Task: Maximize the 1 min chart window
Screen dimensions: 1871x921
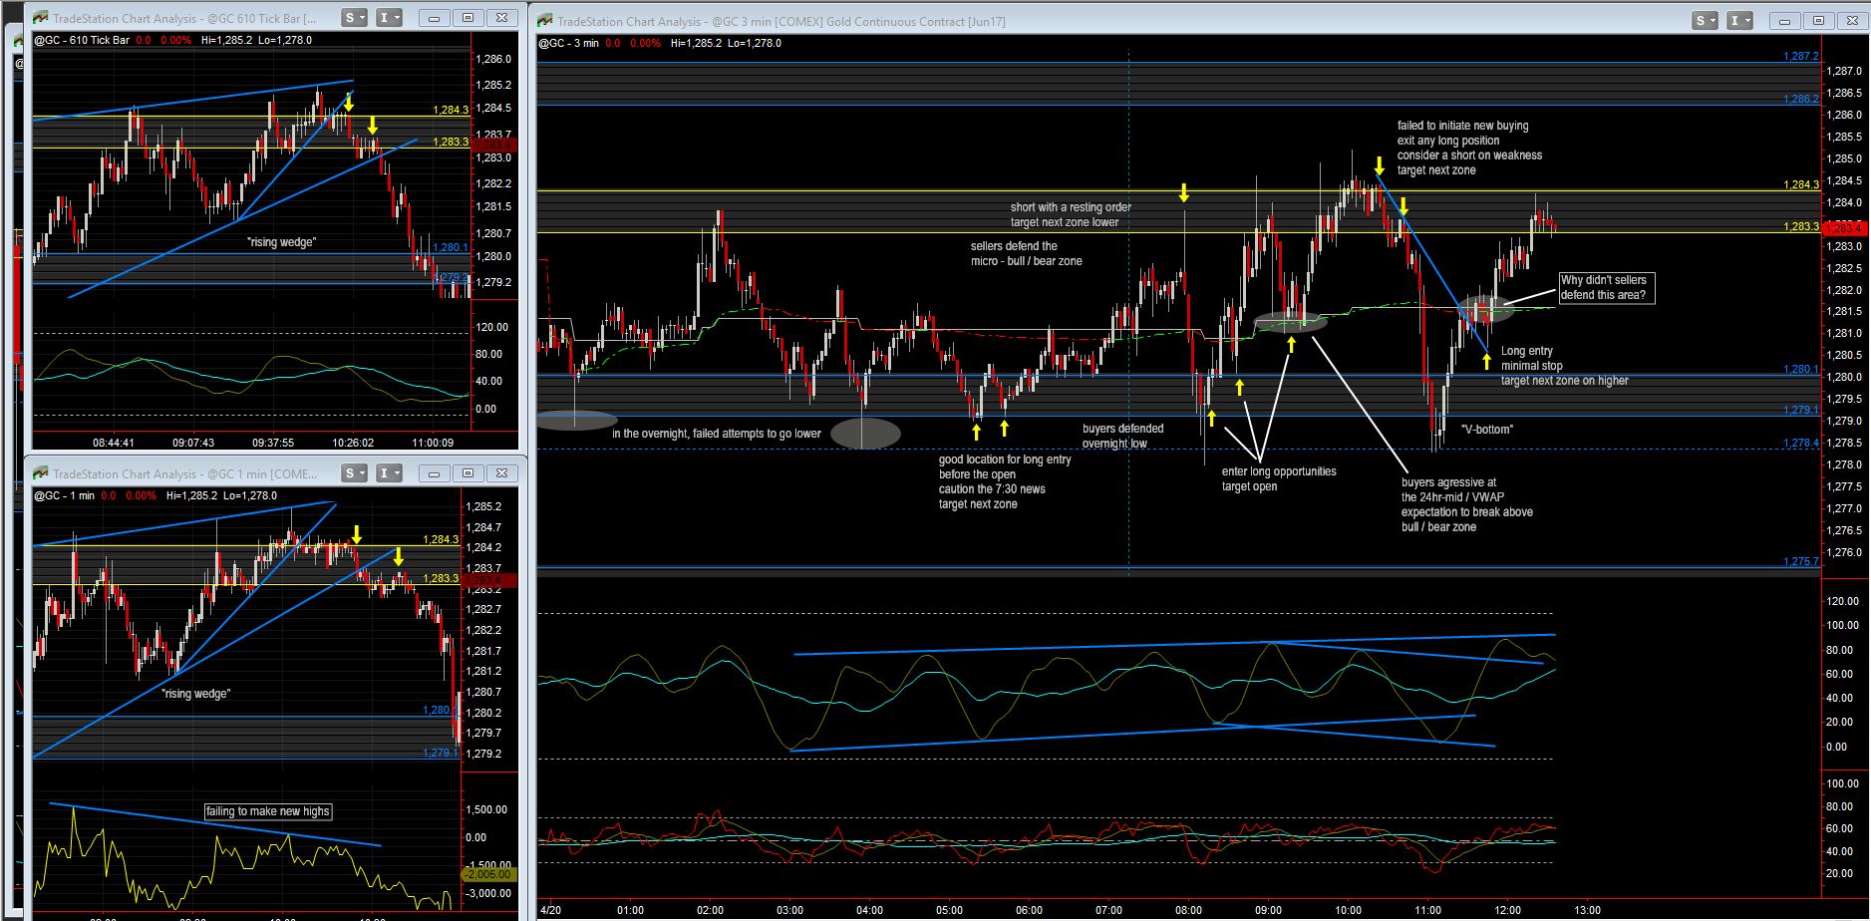Action: click(x=468, y=472)
